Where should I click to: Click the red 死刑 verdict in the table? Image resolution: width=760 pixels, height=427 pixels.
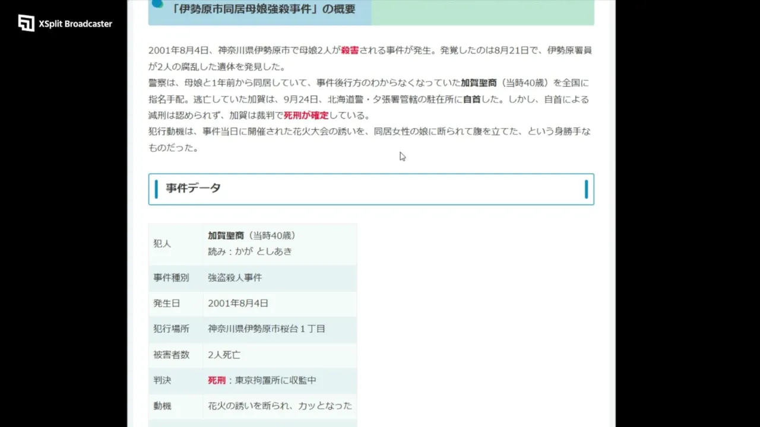217,380
